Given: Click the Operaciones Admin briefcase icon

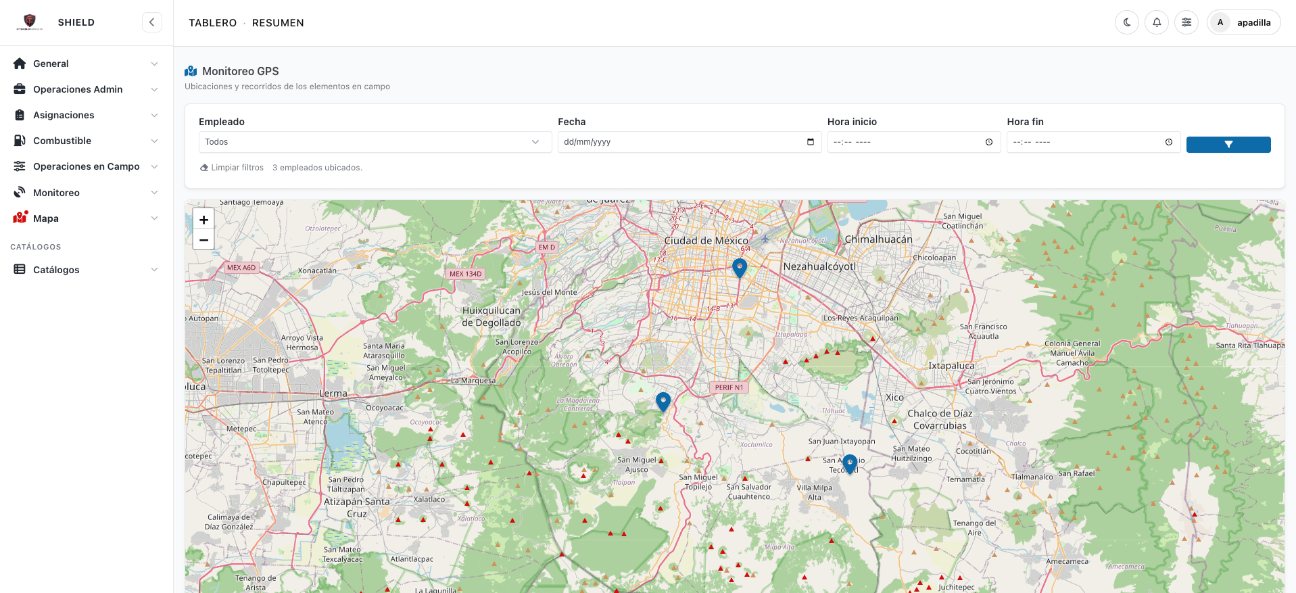Looking at the screenshot, I should tap(20, 89).
